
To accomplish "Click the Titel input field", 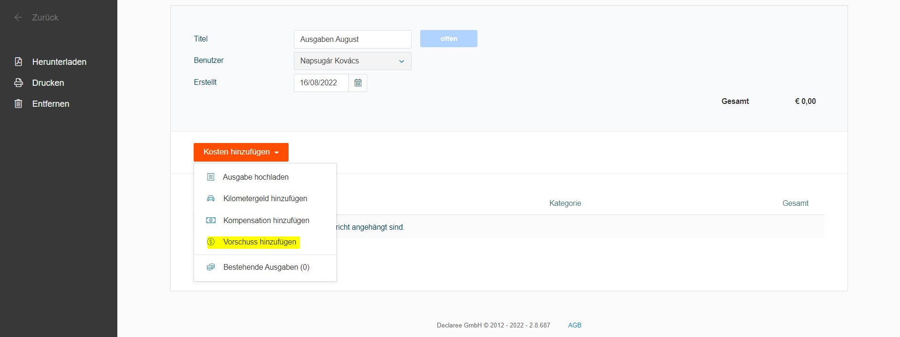I will (352, 40).
